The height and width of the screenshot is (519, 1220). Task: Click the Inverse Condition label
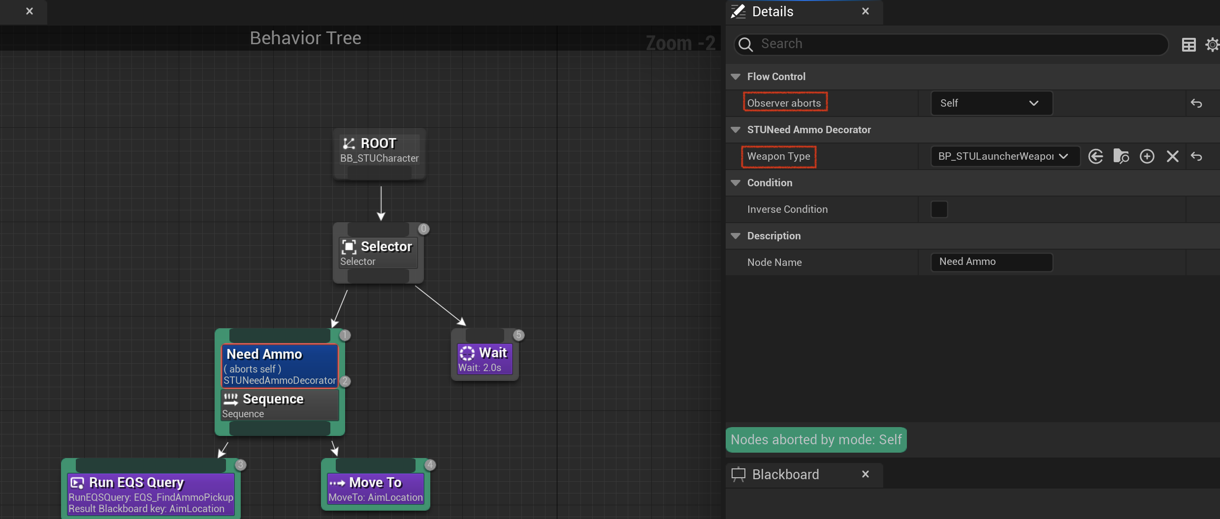[787, 209]
